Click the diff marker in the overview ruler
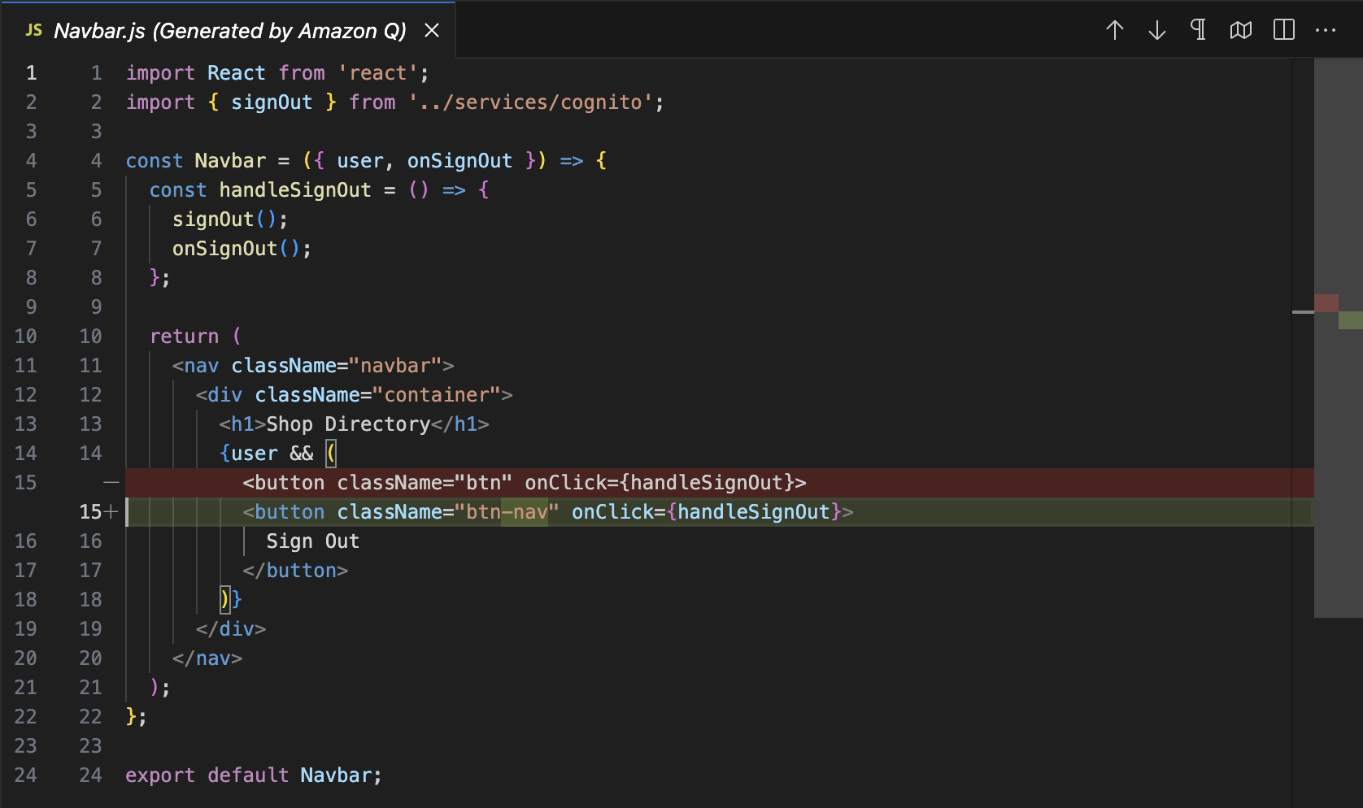 click(1326, 302)
